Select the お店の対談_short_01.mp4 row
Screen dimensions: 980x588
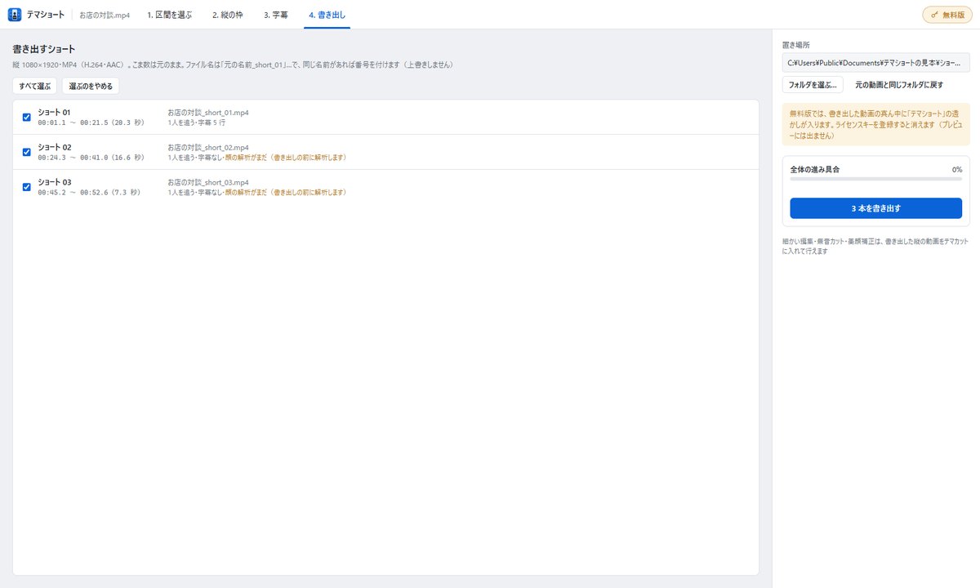coord(385,117)
